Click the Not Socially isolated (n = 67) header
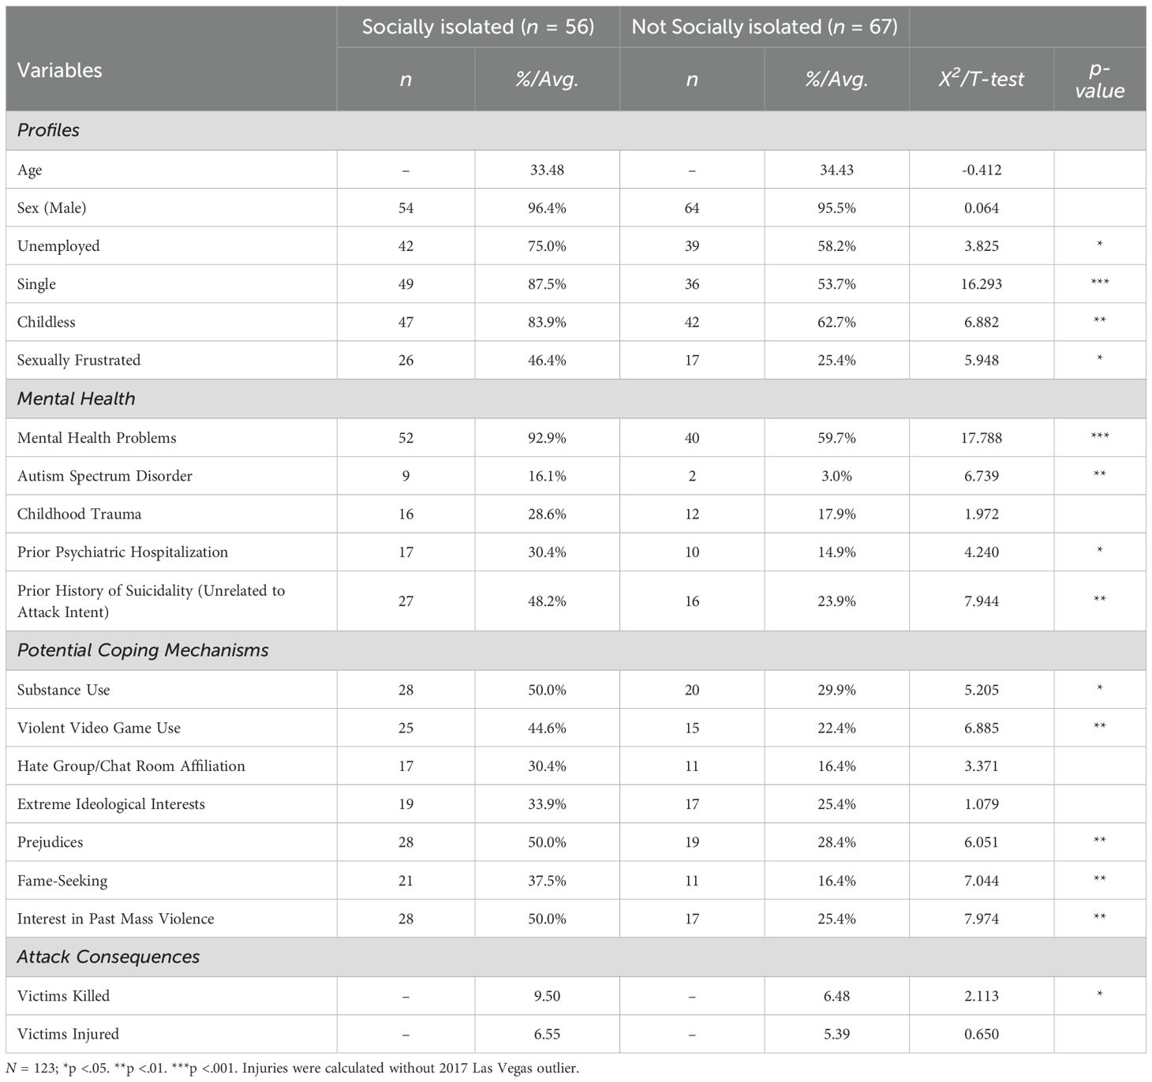 (764, 27)
